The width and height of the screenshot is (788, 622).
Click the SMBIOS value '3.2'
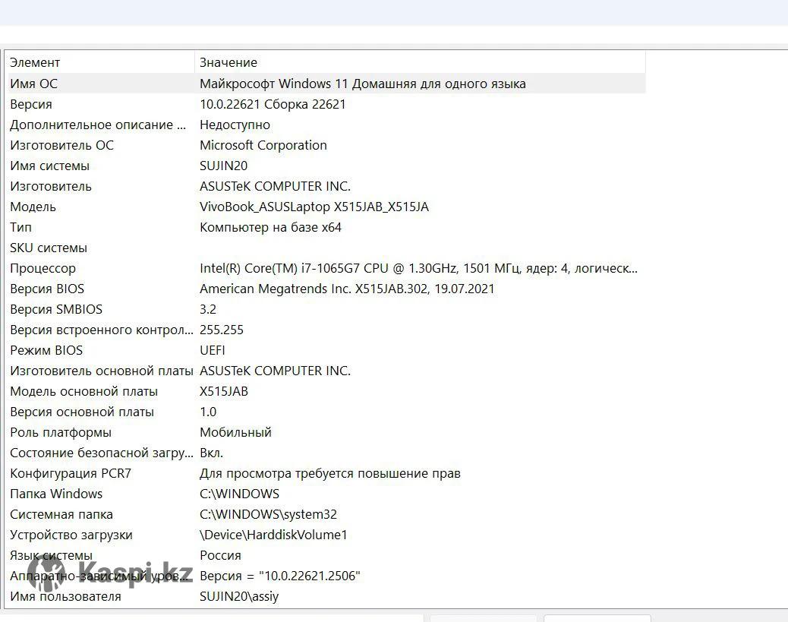pyautogui.click(x=207, y=309)
